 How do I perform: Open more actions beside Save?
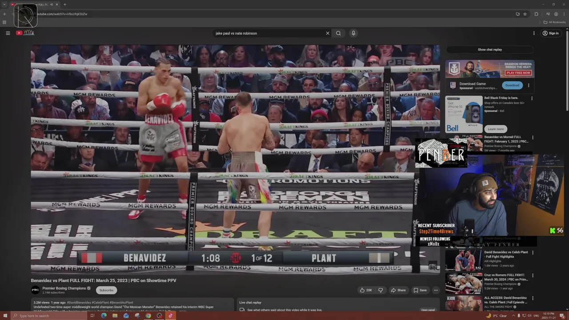(x=436, y=290)
